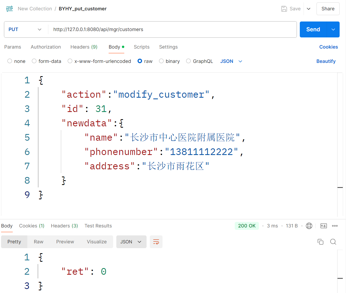Click the Send button
The width and height of the screenshot is (346, 293).
point(313,29)
